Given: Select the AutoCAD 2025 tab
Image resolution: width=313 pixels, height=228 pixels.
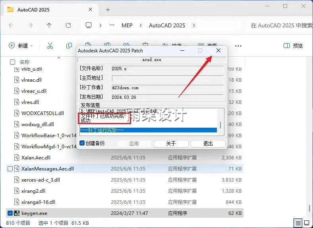Looking at the screenshot, I should click(x=51, y=10).
